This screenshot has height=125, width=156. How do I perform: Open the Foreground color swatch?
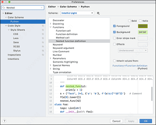[x=143, y=26]
